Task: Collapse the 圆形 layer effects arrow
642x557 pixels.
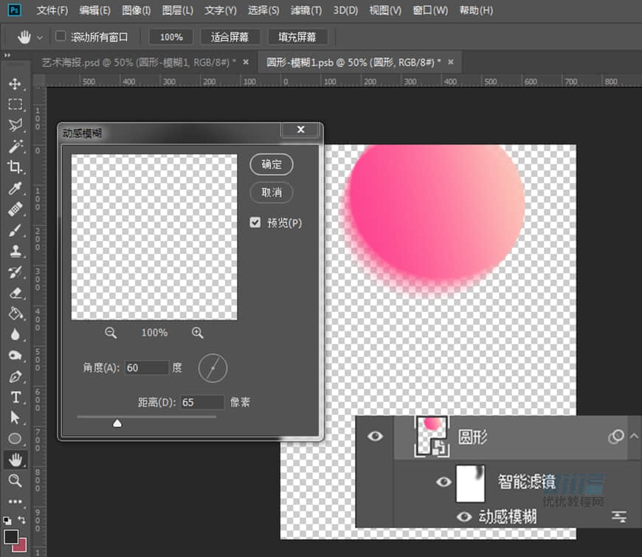Action: [633, 436]
